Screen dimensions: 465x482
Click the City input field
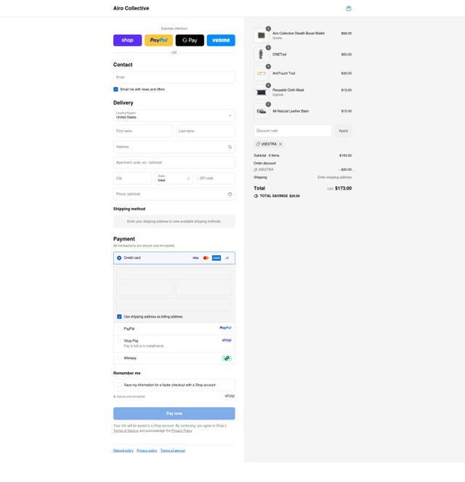tap(132, 178)
